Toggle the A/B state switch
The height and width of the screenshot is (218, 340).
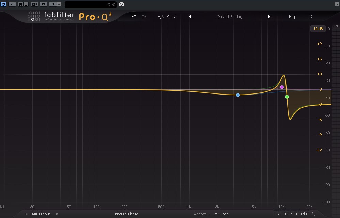point(161,17)
